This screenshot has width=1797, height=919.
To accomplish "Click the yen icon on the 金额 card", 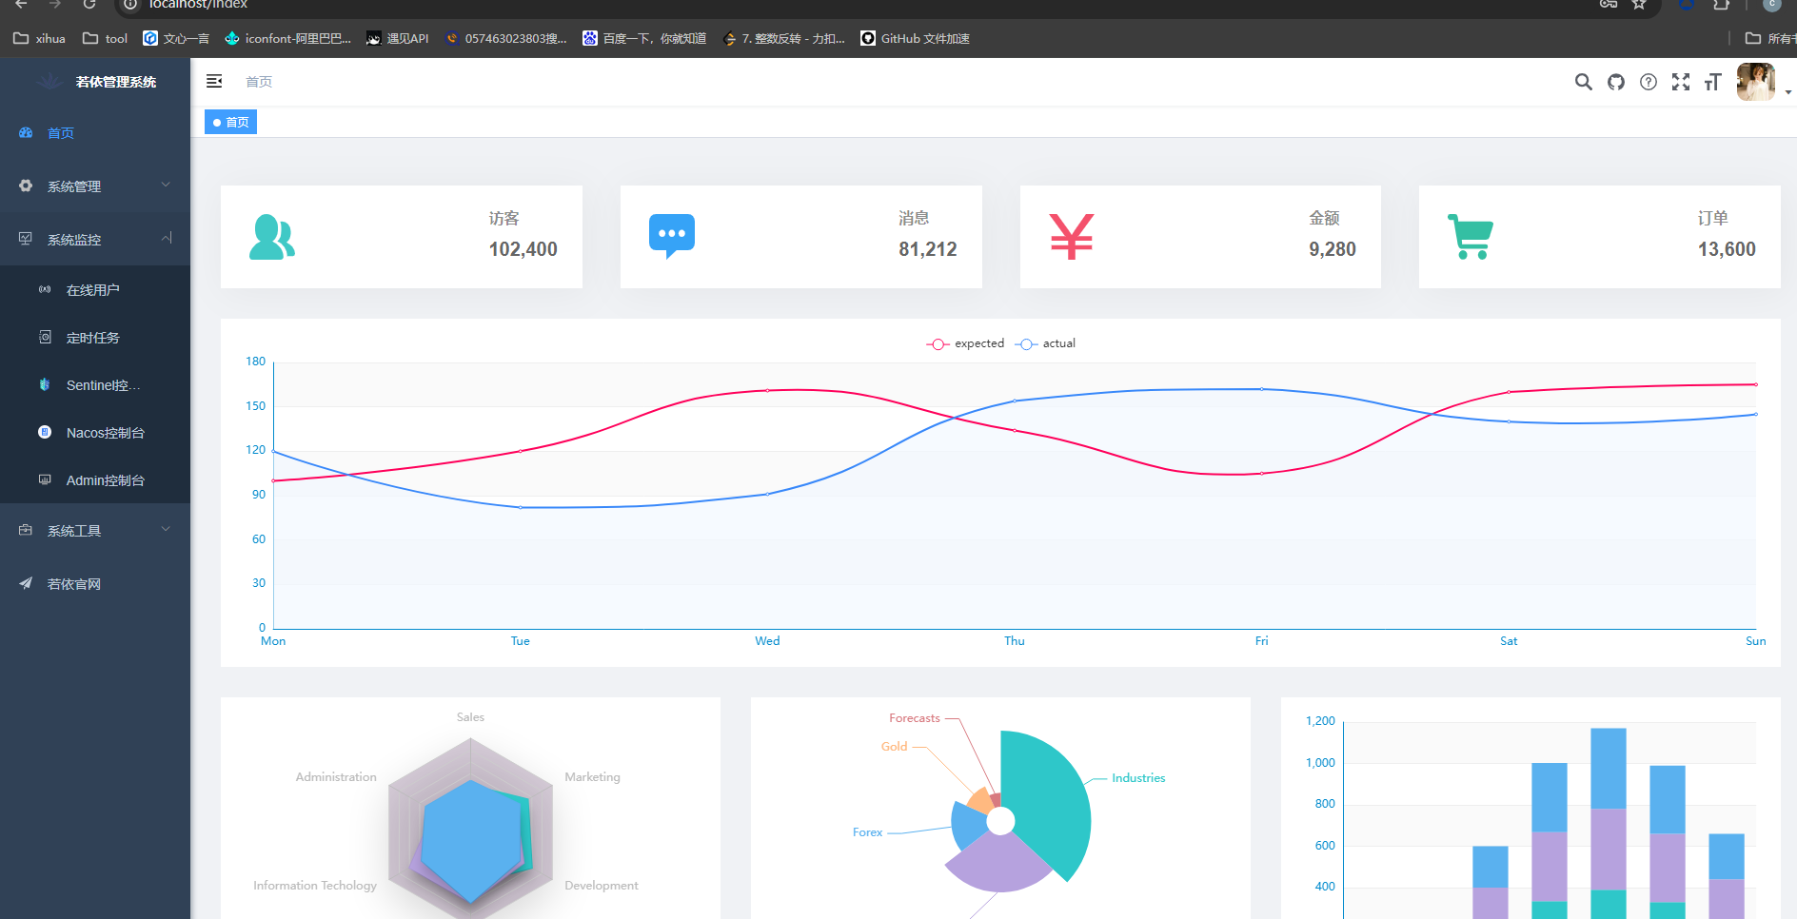I will click(1072, 237).
